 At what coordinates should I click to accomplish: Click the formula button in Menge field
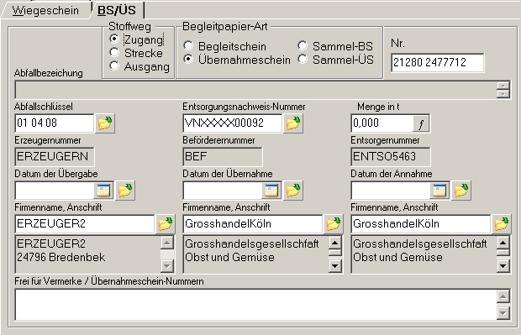pos(421,123)
